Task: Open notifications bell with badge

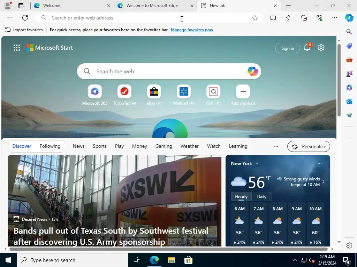Action: pos(307,47)
